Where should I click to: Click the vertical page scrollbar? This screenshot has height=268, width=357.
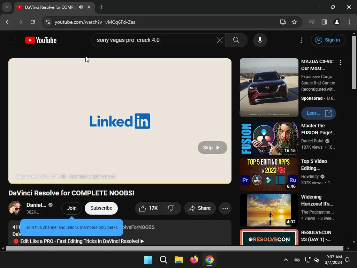click(354, 63)
